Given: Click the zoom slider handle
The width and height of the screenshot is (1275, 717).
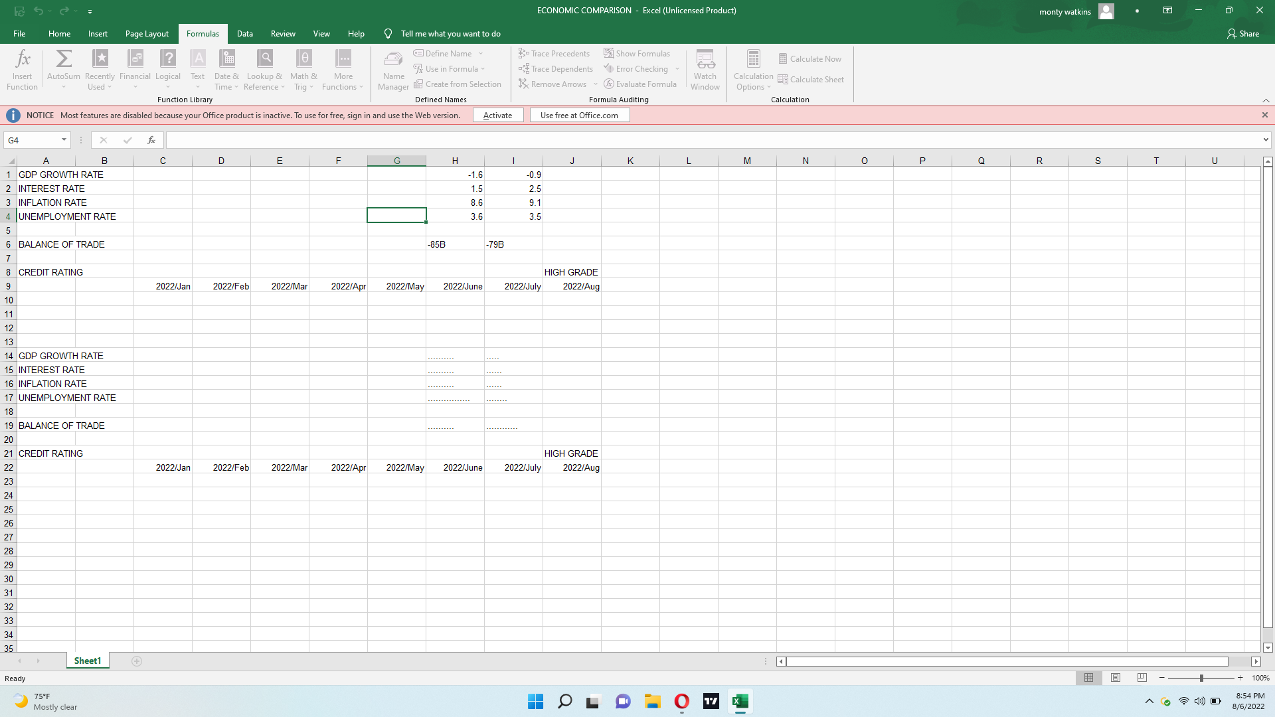Looking at the screenshot, I should click(x=1201, y=678).
